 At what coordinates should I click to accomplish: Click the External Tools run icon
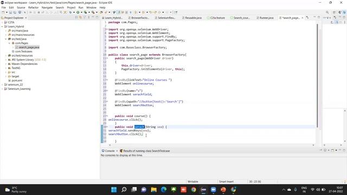click(x=93, y=12)
